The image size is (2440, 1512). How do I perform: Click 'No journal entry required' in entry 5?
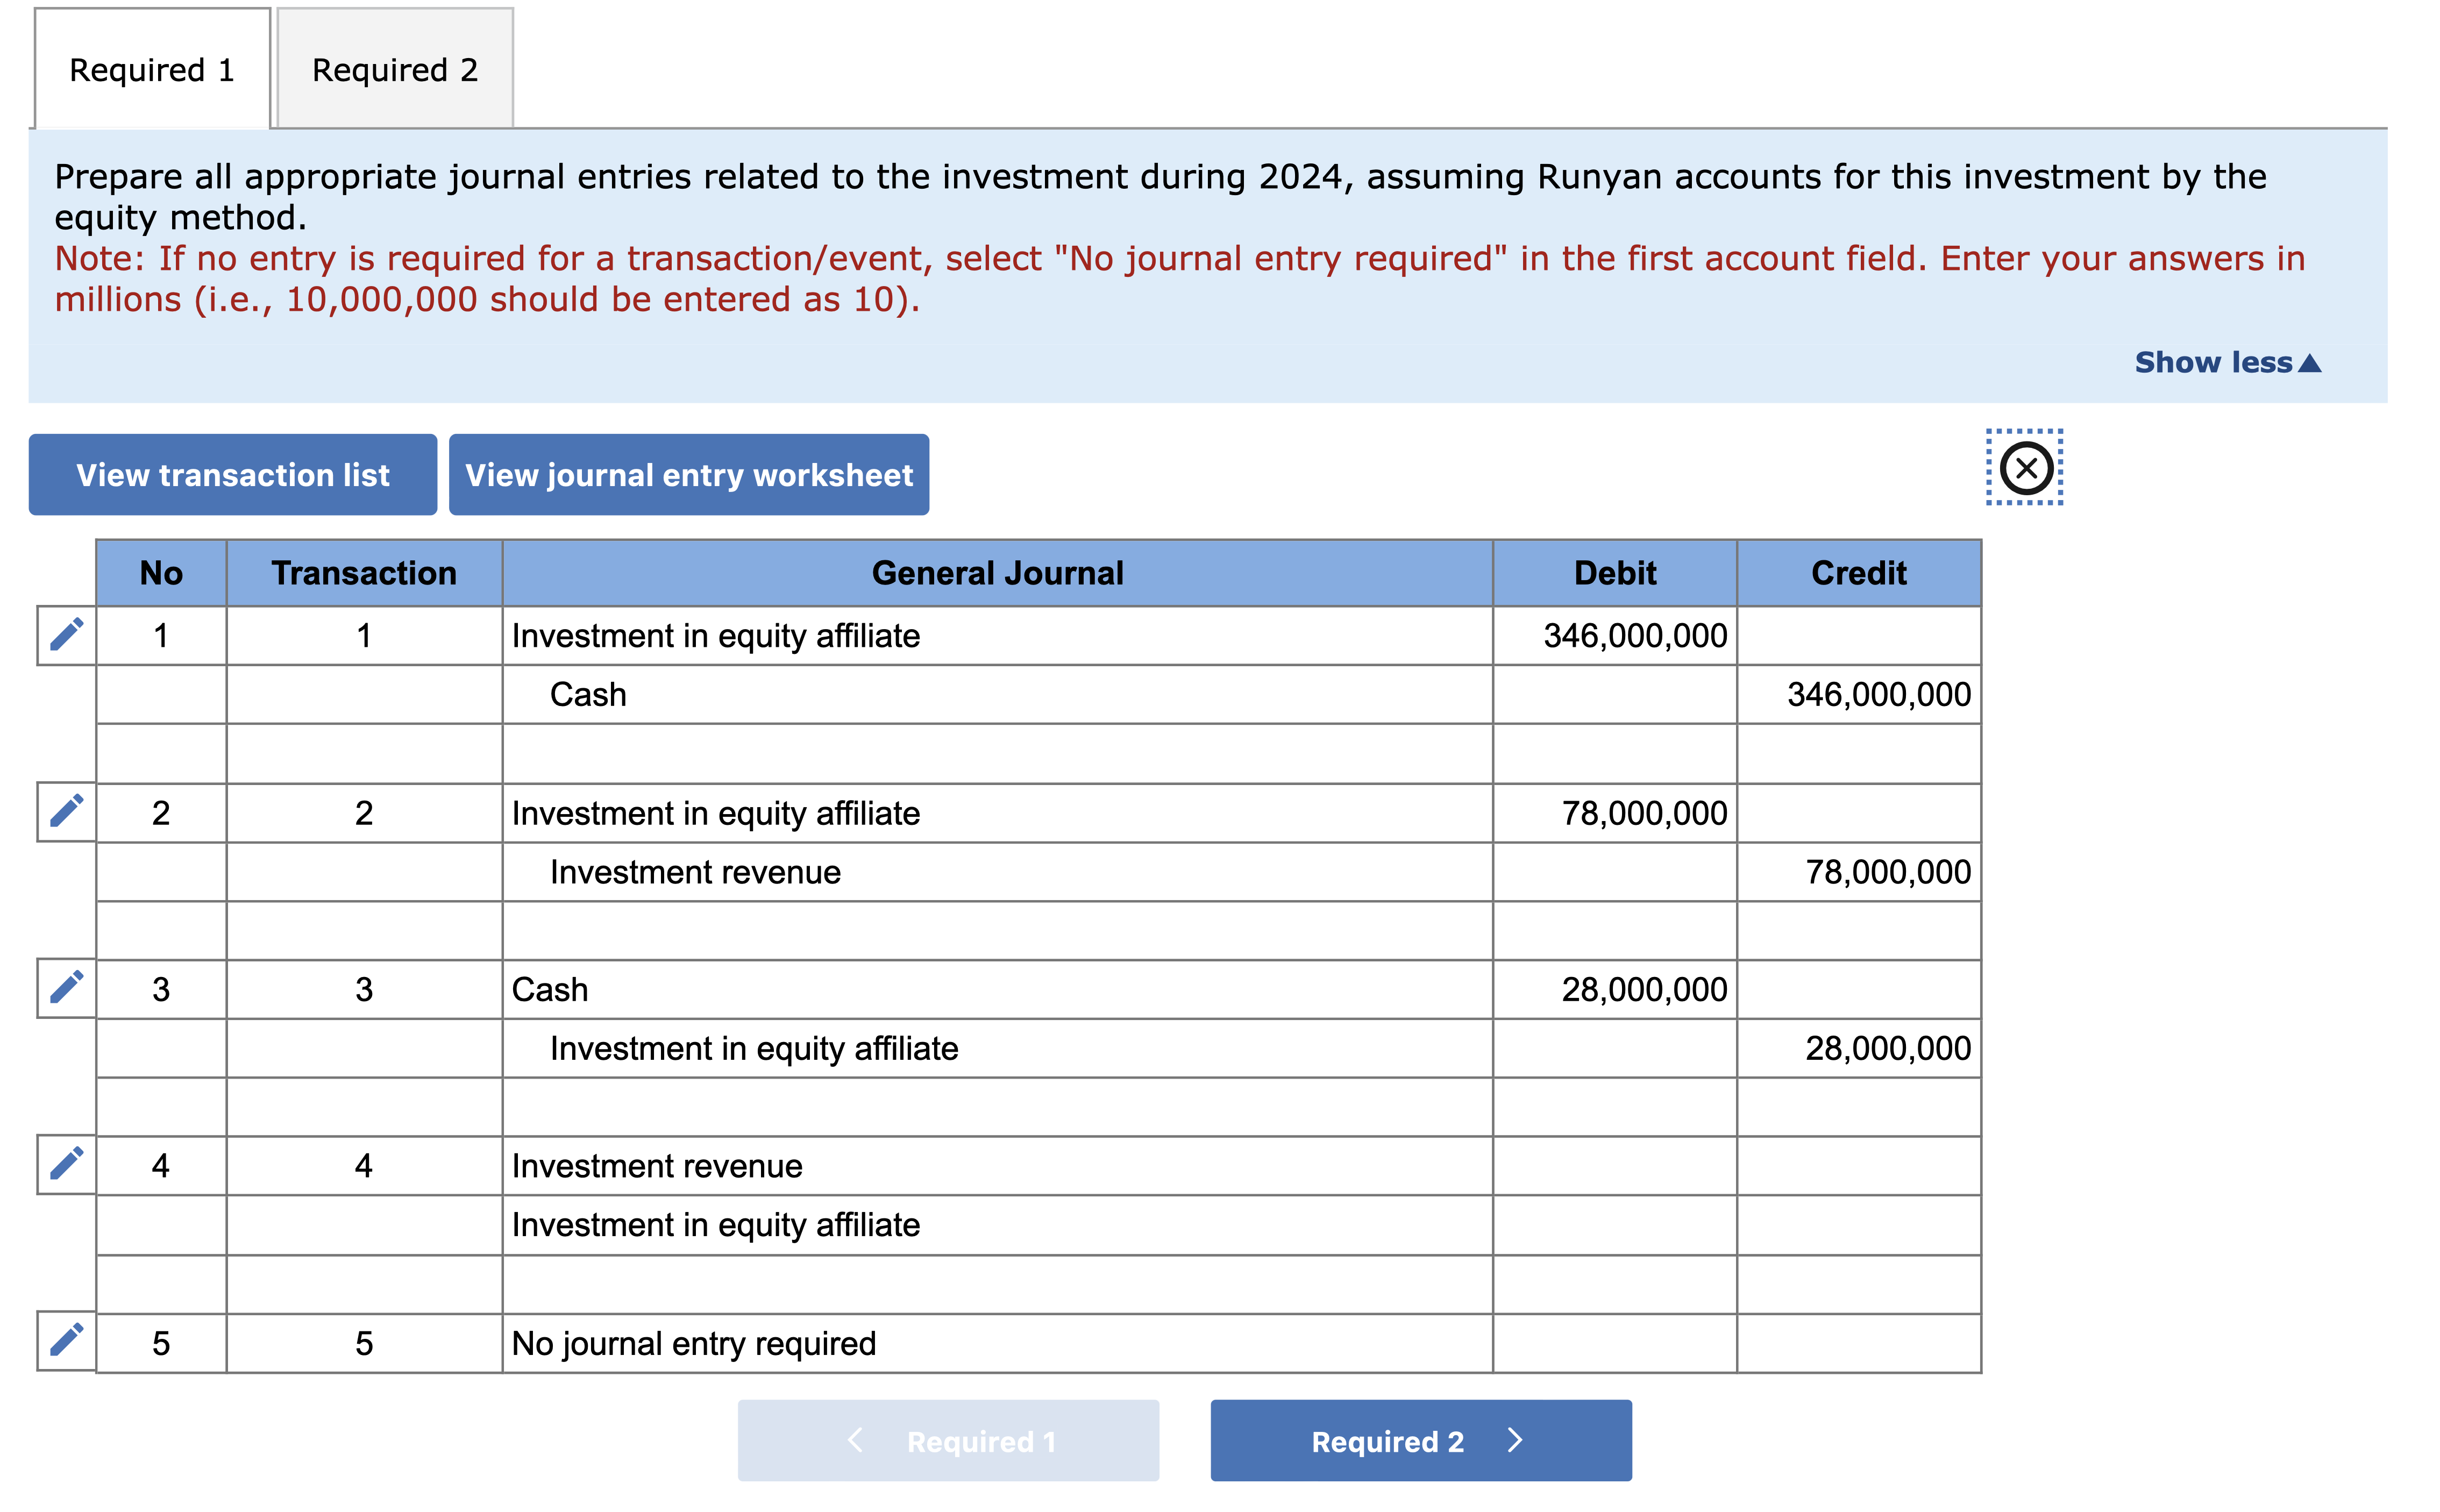click(997, 1344)
